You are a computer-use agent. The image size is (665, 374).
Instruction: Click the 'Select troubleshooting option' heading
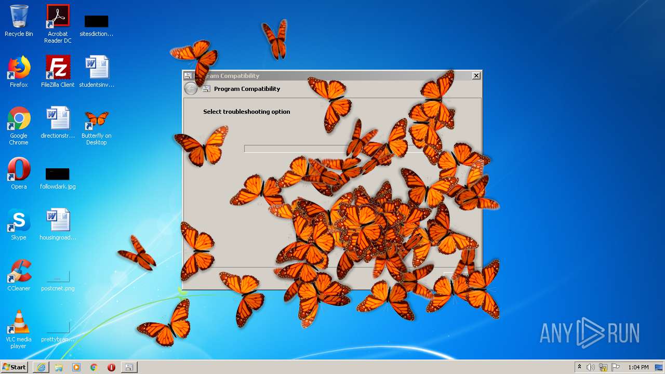tap(247, 112)
